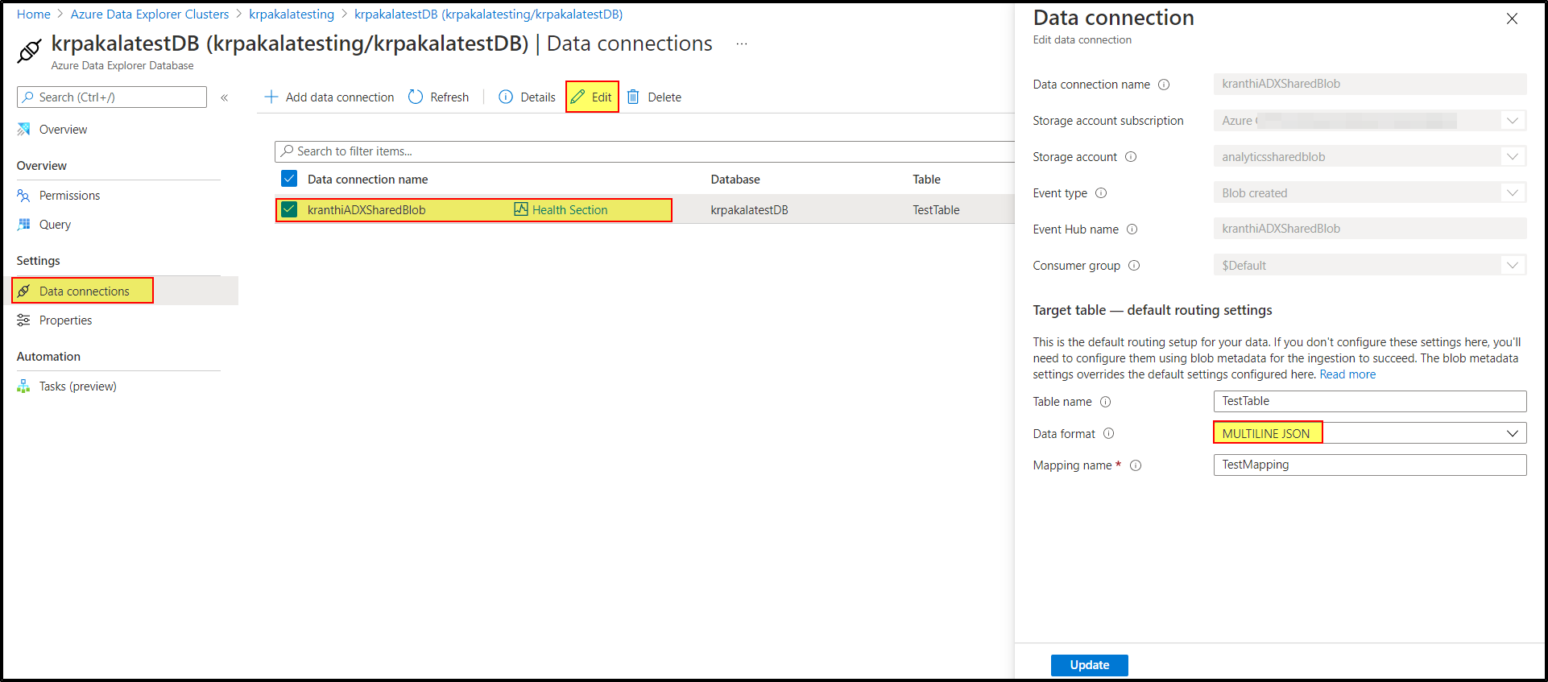This screenshot has height=682, width=1548.
Task: Click the Data connection name column header
Action: pyautogui.click(x=367, y=180)
